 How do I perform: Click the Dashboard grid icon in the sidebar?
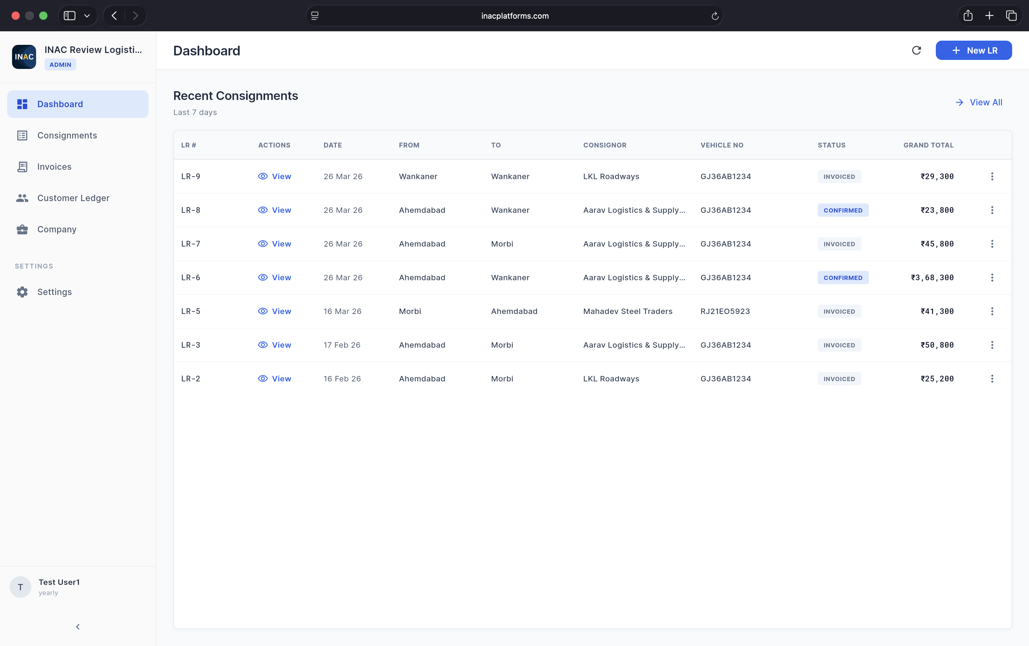[x=23, y=104]
